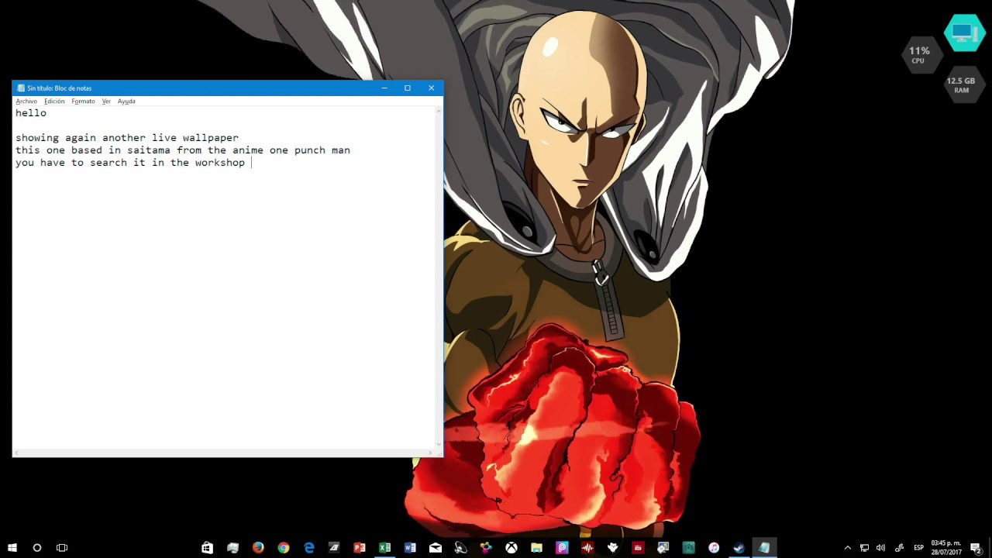Show hidden system tray icons
This screenshot has height=558, width=992.
847,548
